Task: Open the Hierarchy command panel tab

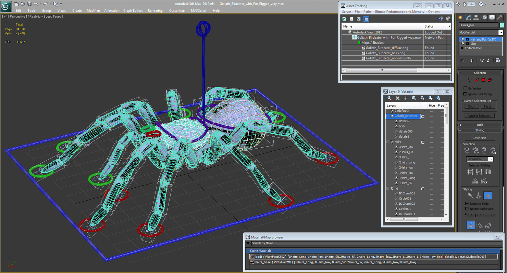Action: tap(476, 17)
